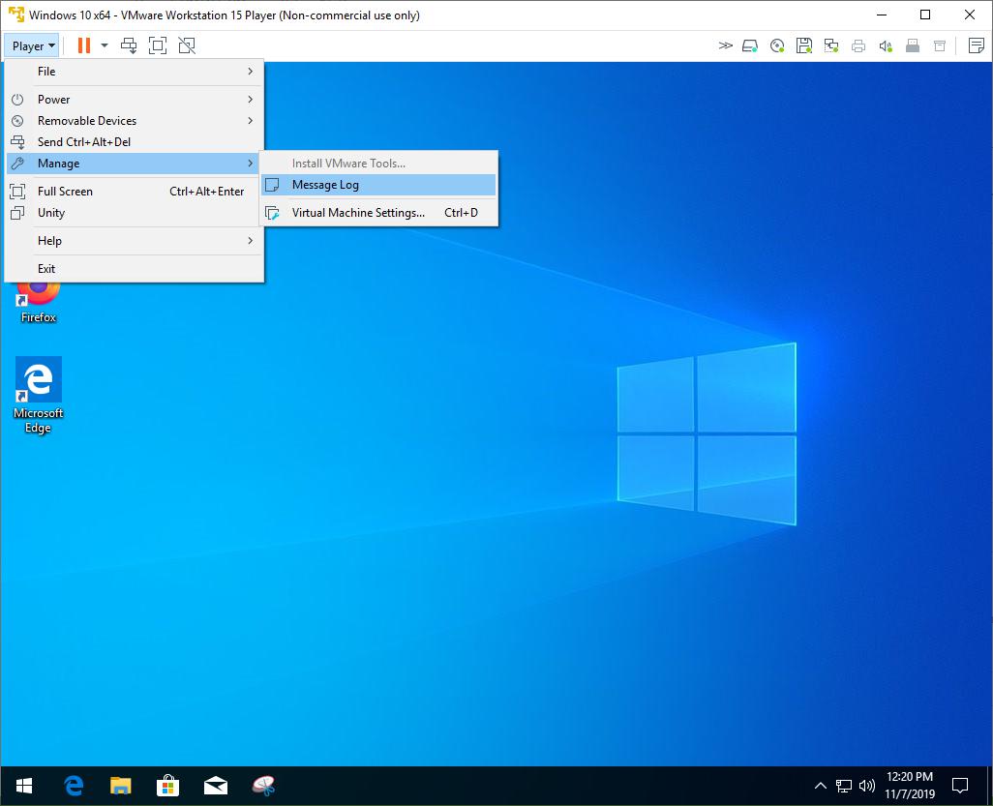Select Message Log from the Manage submenu

[326, 185]
